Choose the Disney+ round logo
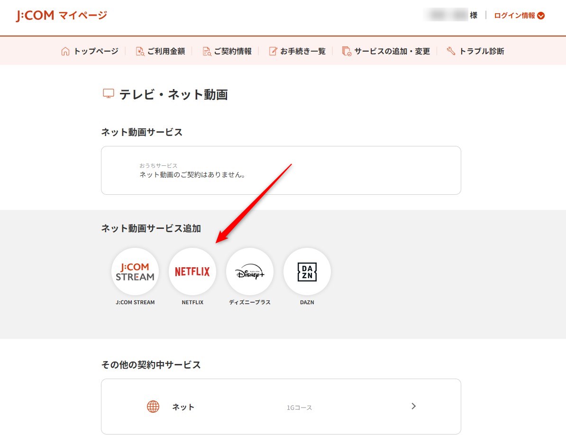This screenshot has height=435, width=566. (x=250, y=272)
